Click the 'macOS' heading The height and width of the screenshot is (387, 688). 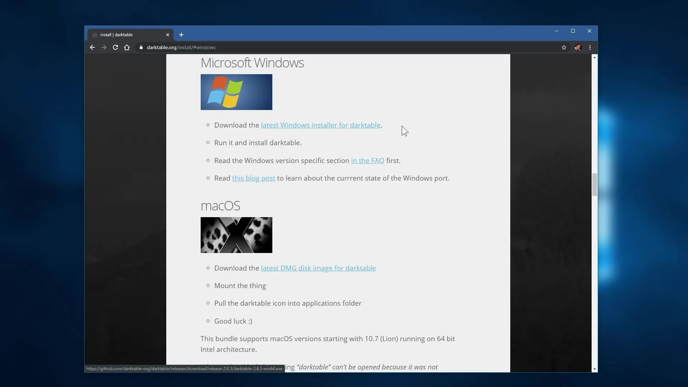[x=220, y=206]
